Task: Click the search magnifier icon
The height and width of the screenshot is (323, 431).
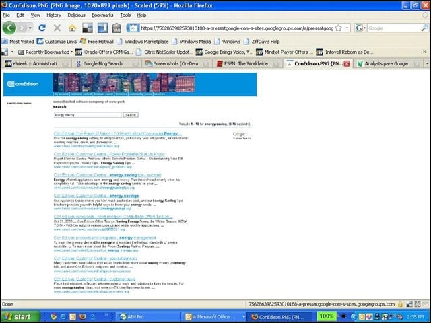Action: 425,28
